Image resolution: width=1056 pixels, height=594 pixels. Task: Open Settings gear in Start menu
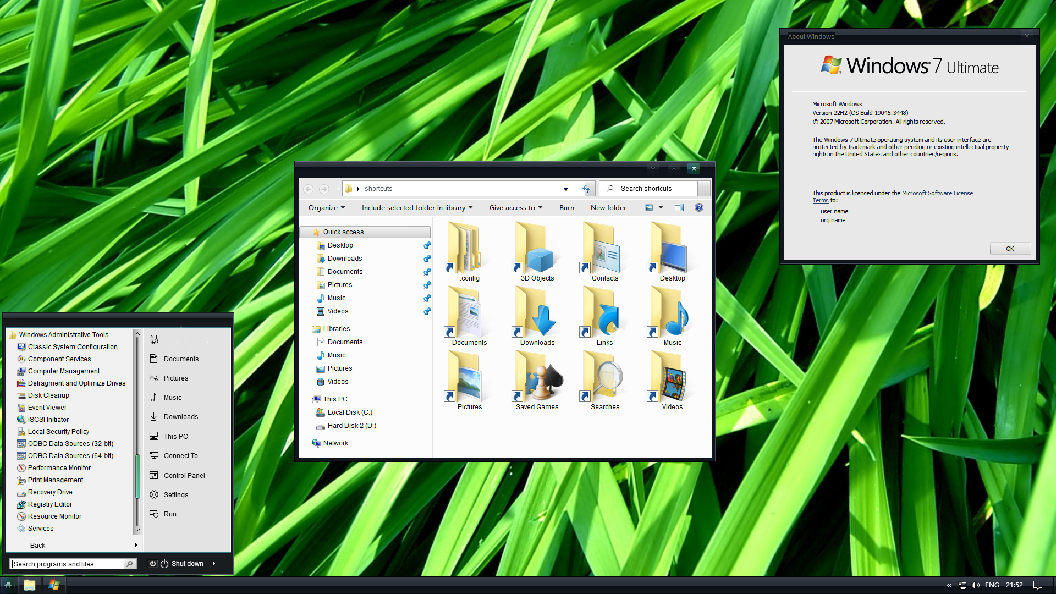point(175,495)
